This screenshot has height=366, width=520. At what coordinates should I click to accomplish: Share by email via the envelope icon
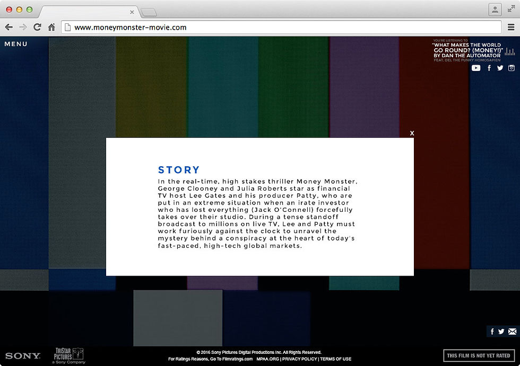coord(513,331)
